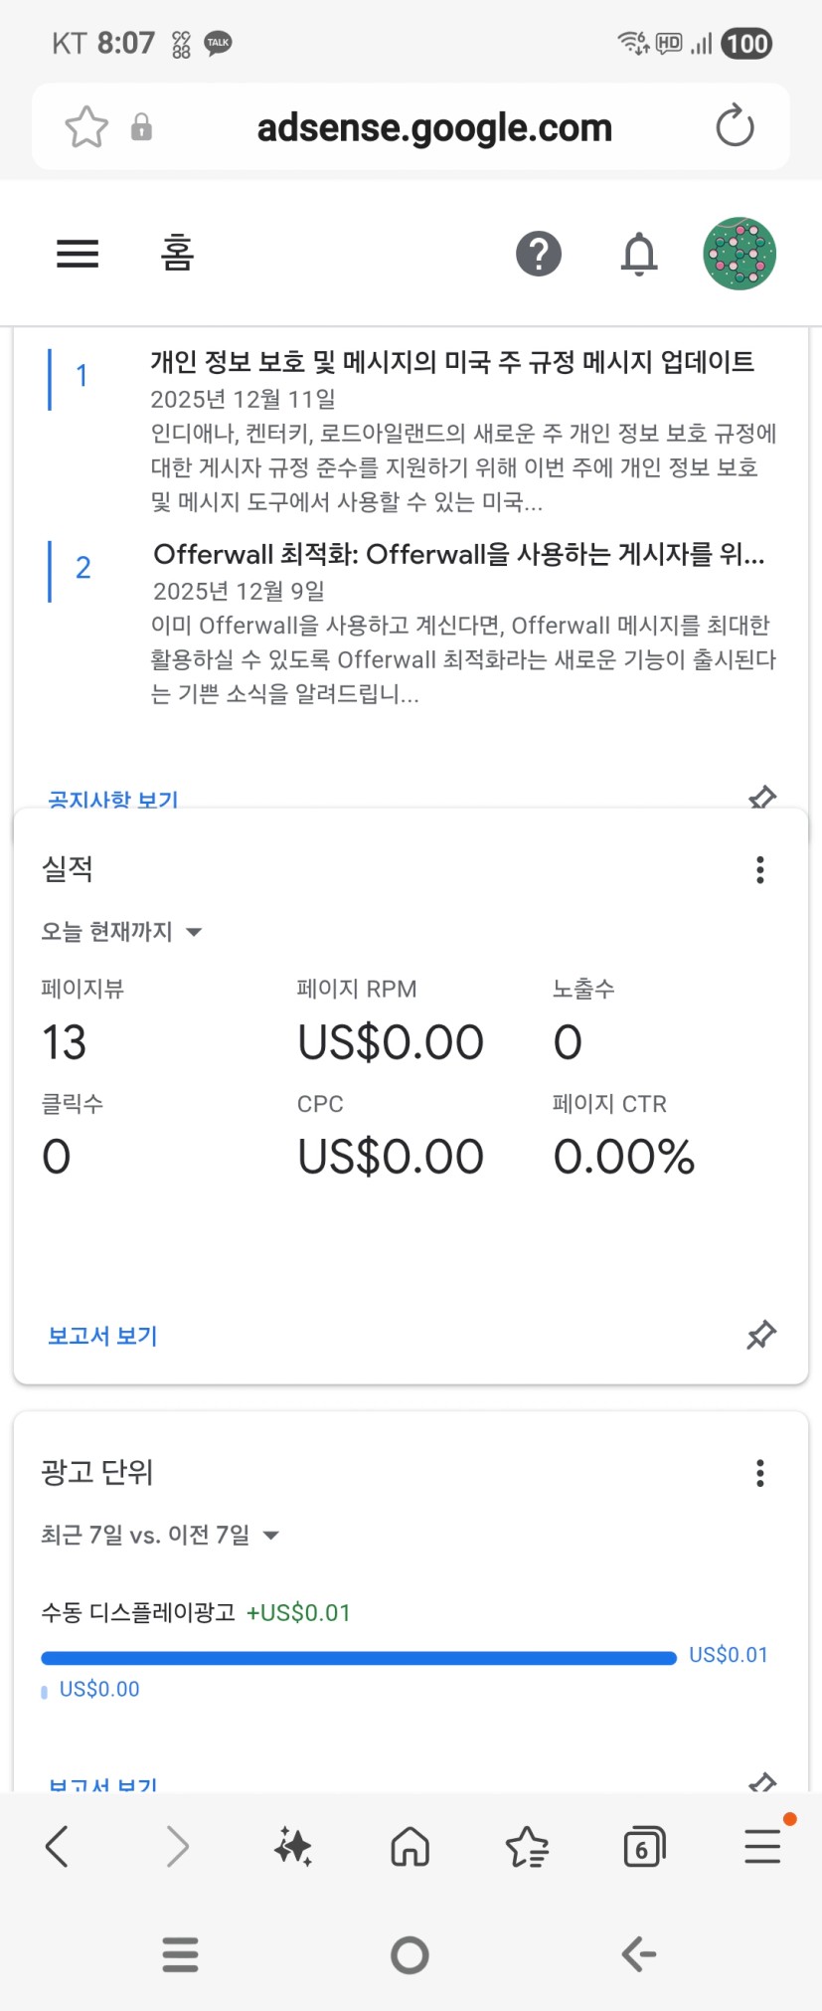Open the browser tabs switcher showing 6
This screenshot has width=822, height=2011.
pos(643,1847)
